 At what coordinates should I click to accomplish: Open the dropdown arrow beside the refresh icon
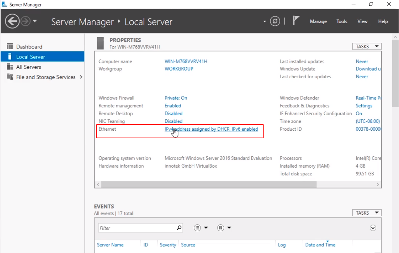coord(265,21)
